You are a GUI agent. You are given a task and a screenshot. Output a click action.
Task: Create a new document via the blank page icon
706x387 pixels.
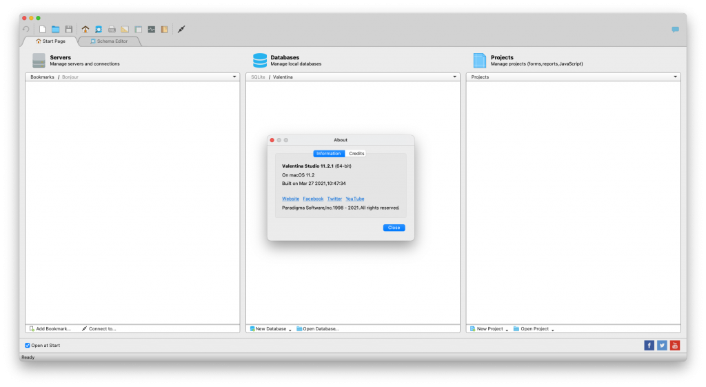(42, 29)
